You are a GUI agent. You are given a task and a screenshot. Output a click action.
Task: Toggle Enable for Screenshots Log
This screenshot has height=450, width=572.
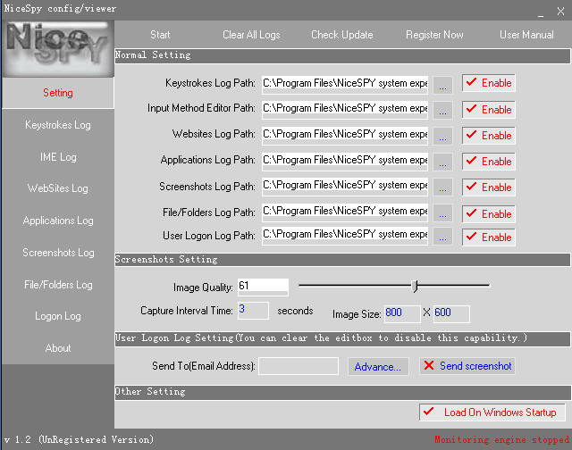tap(489, 187)
